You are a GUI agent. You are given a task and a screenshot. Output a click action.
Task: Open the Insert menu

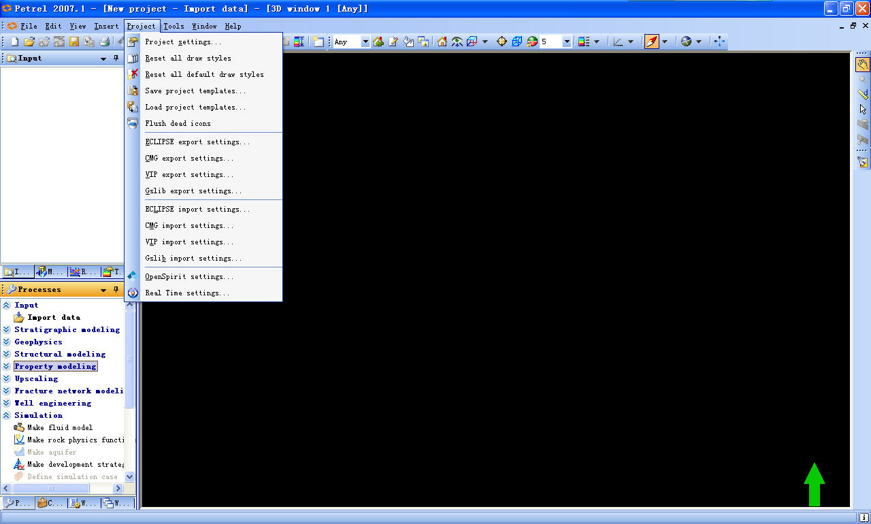click(x=106, y=27)
